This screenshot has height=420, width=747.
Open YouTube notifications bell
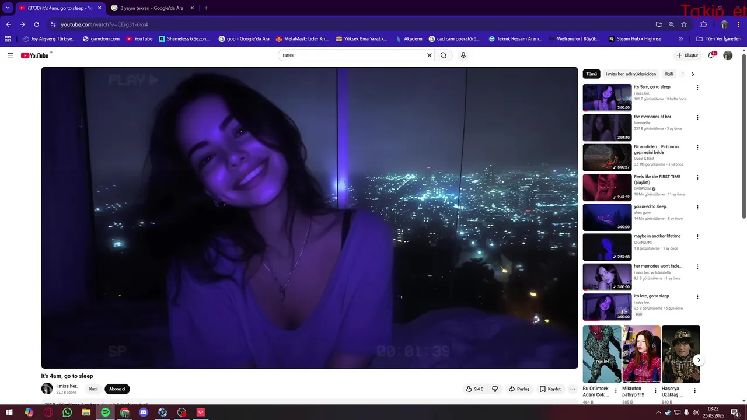coord(711,55)
